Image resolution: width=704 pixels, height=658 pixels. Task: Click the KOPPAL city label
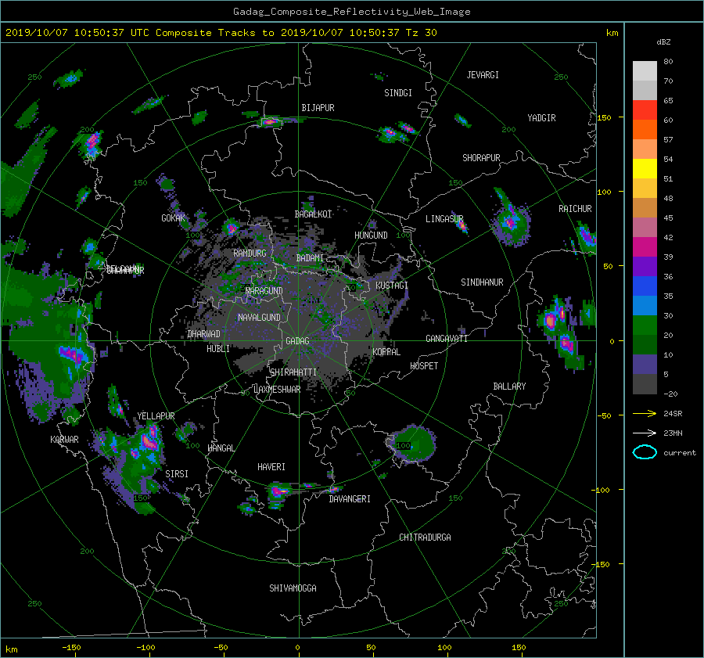point(386,352)
